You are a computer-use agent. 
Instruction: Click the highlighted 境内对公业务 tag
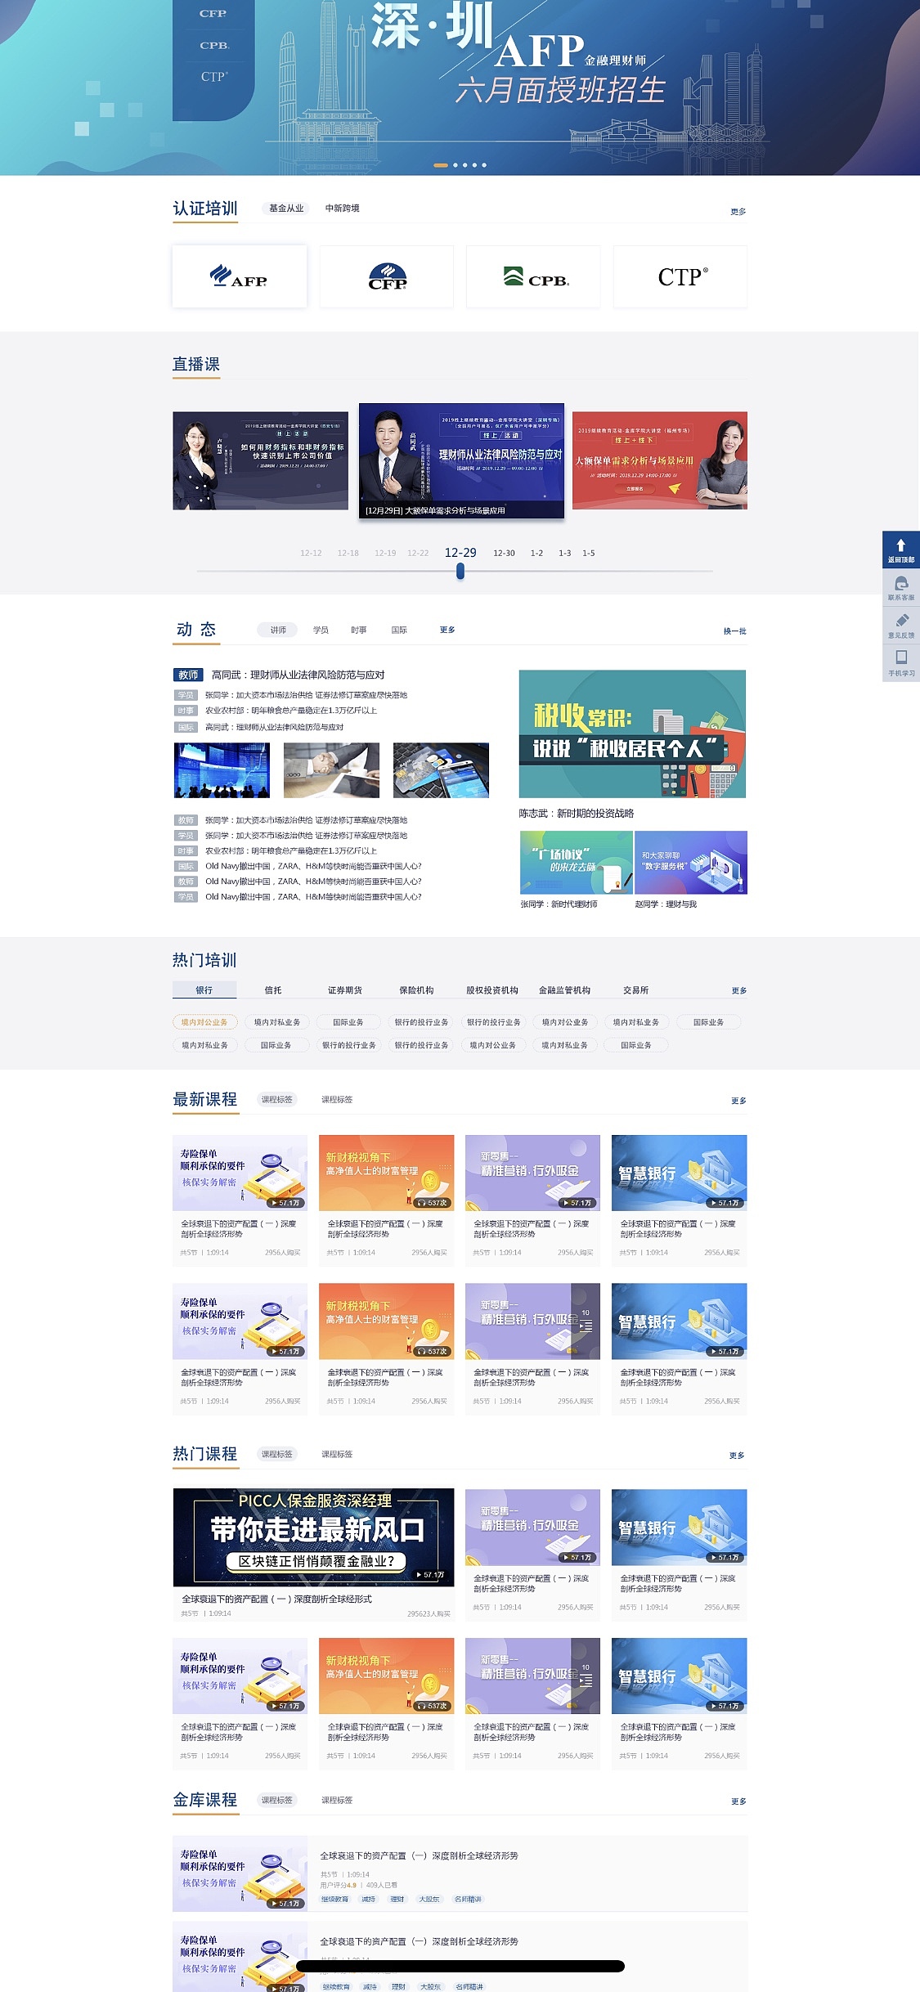[204, 1022]
